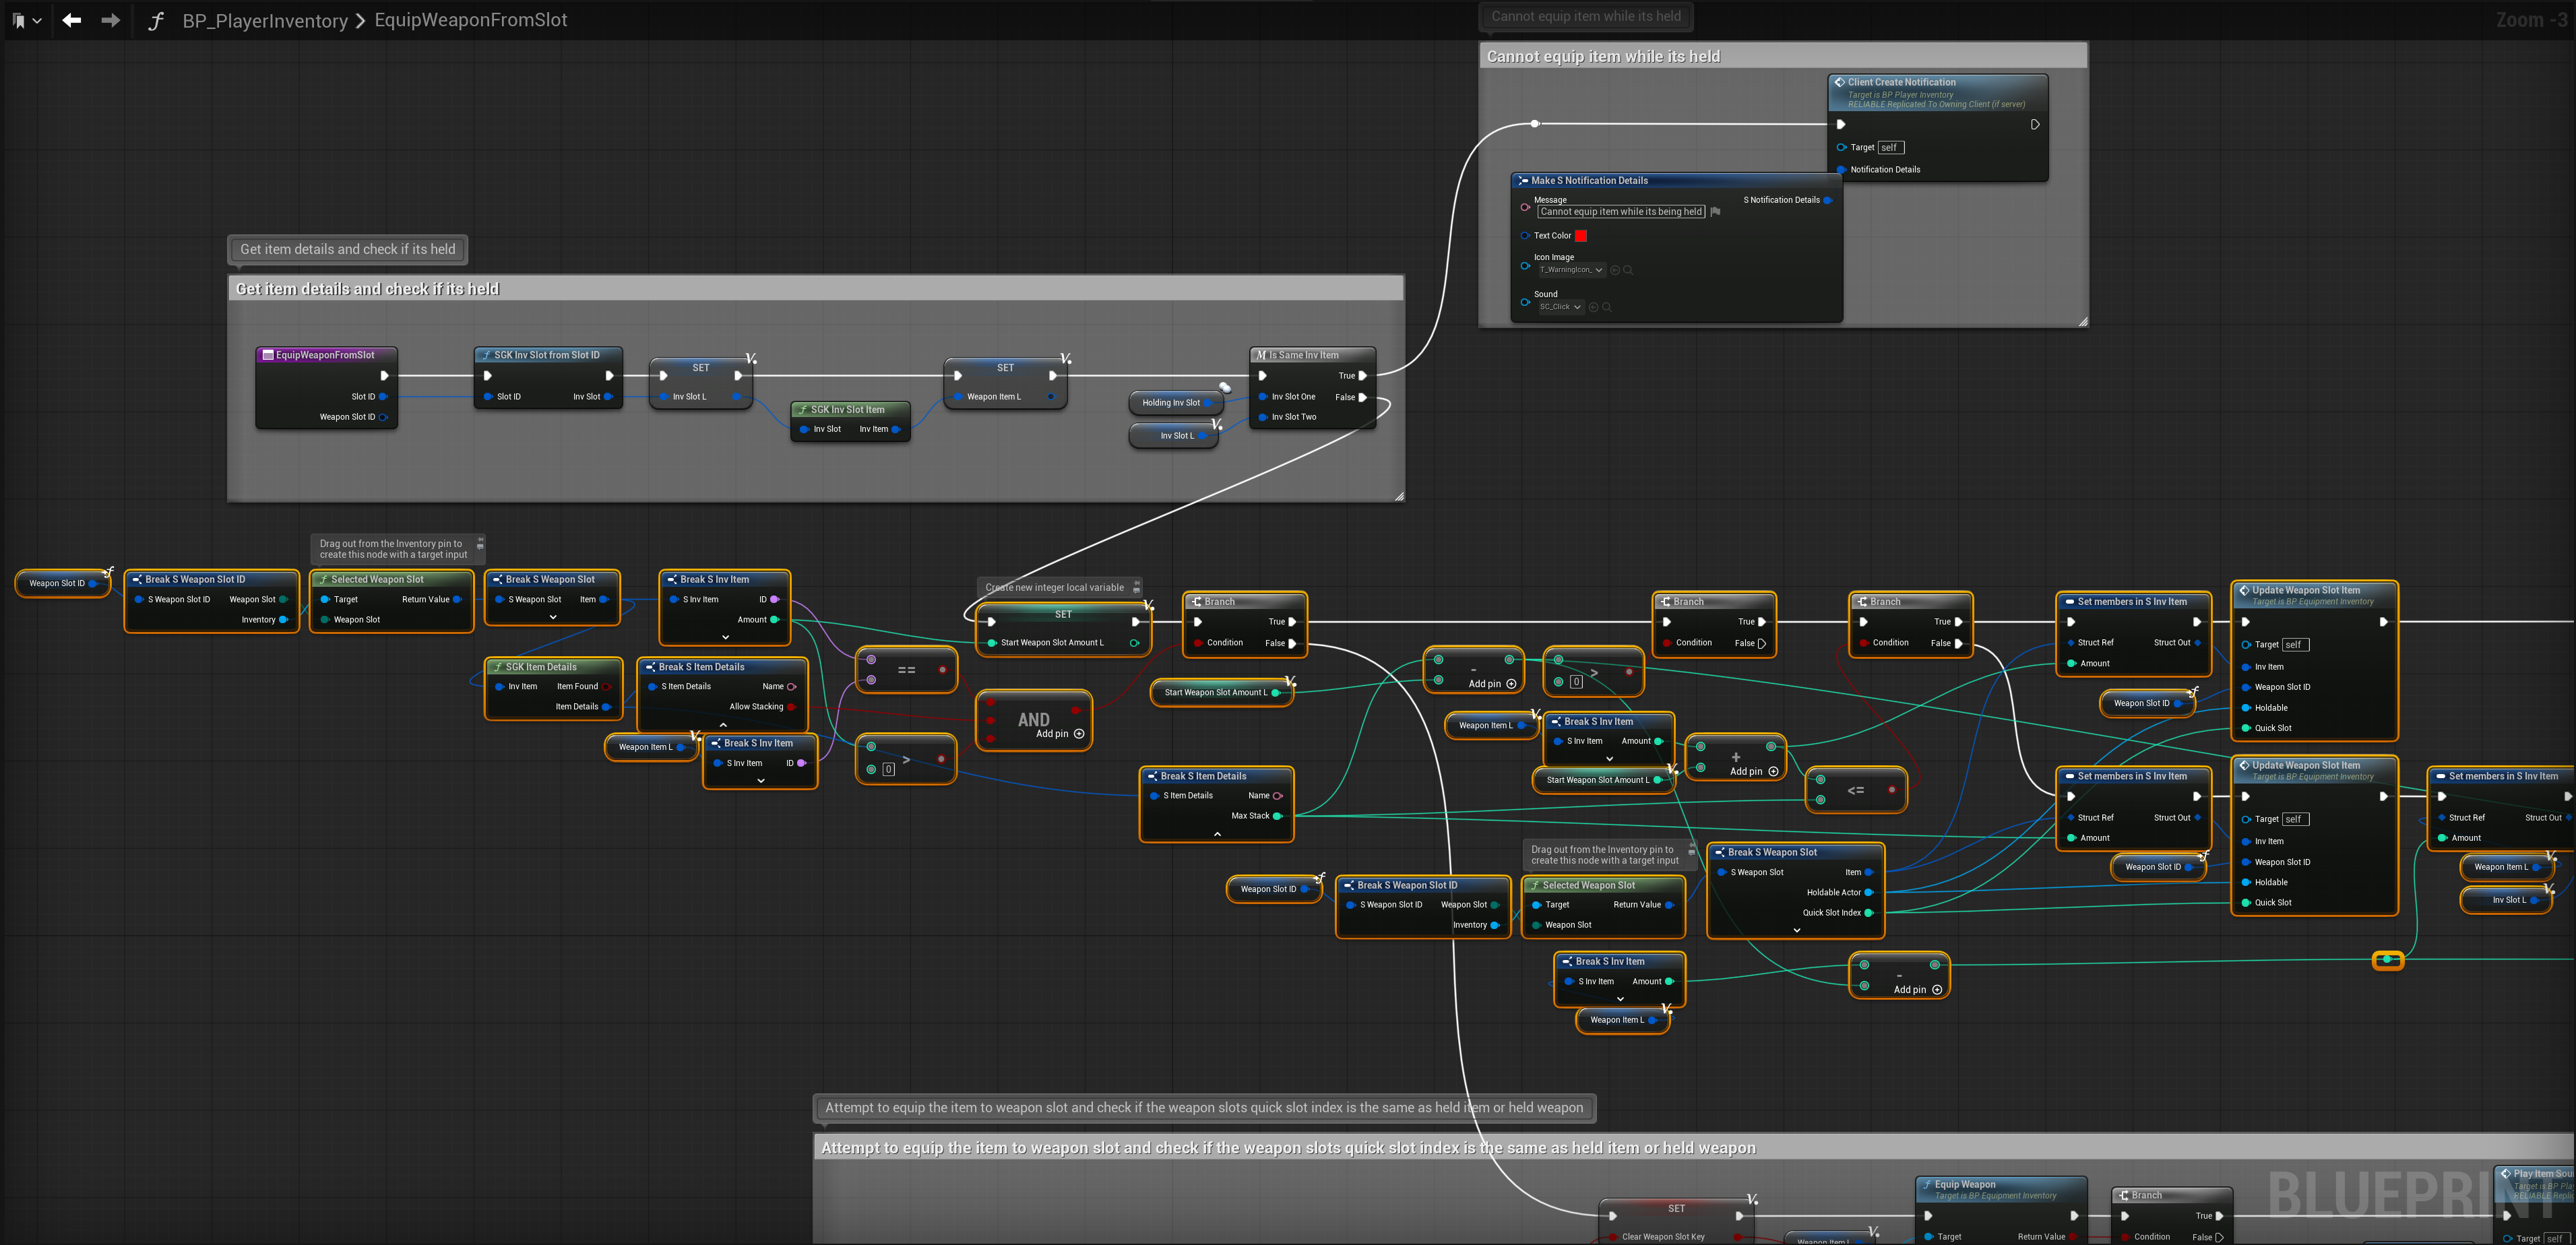This screenshot has height=1245, width=2576.
Task: Expand hidden pins on the first Break S Weapon Slot node
Action: point(553,618)
